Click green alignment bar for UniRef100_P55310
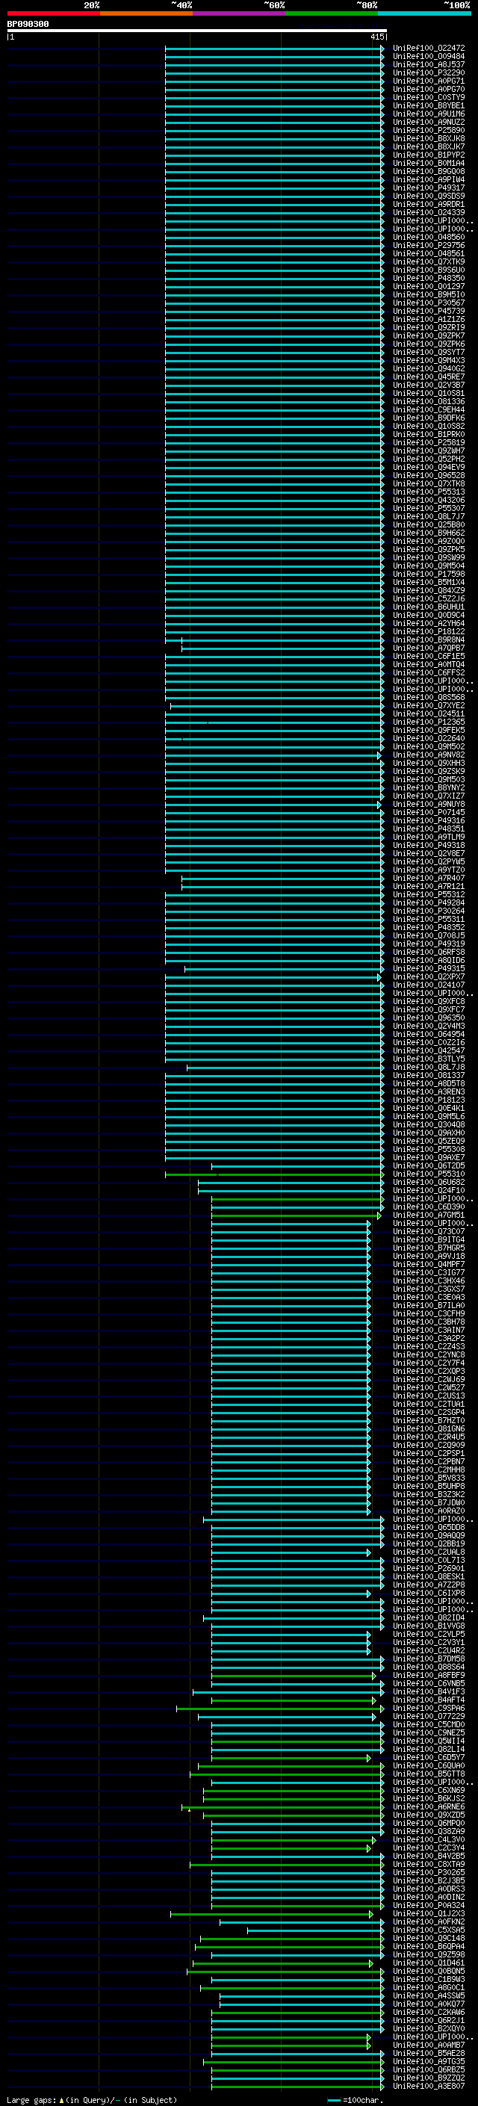 275,1175
